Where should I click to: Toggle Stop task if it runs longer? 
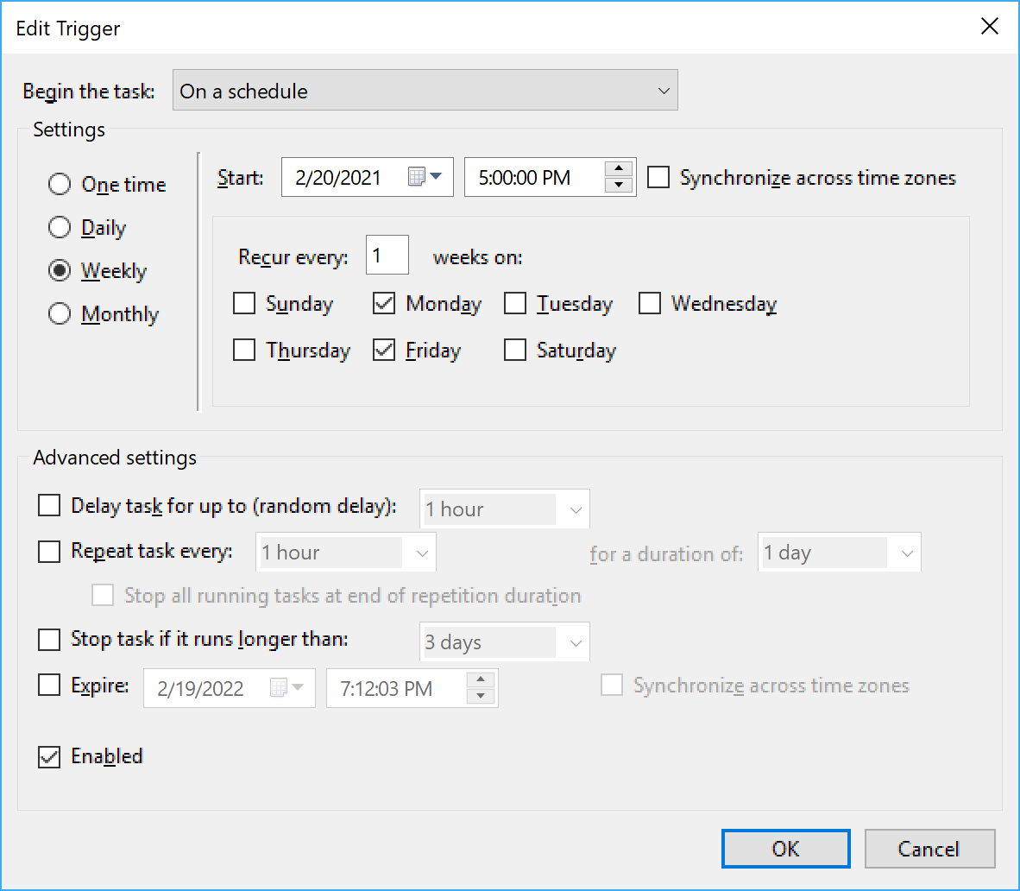pos(49,640)
